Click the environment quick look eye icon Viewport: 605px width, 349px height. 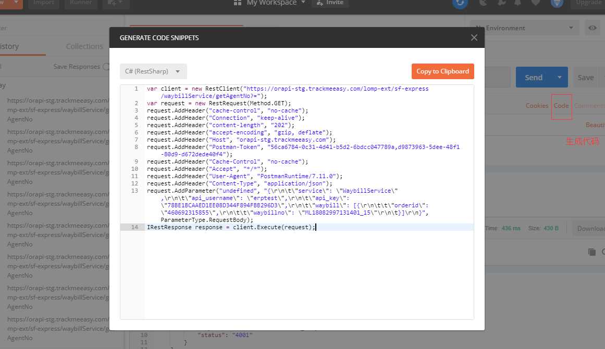coord(592,28)
